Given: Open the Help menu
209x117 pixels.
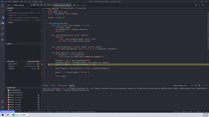Looking at the screenshot, I should (x=41, y=2).
